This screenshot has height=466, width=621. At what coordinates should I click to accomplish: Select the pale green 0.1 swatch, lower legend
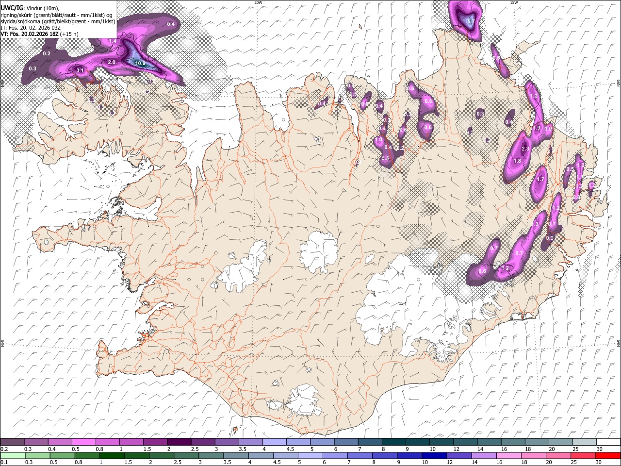click(12, 455)
